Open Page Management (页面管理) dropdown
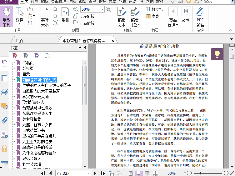This screenshot has width=235, height=176. [x=173, y=17]
